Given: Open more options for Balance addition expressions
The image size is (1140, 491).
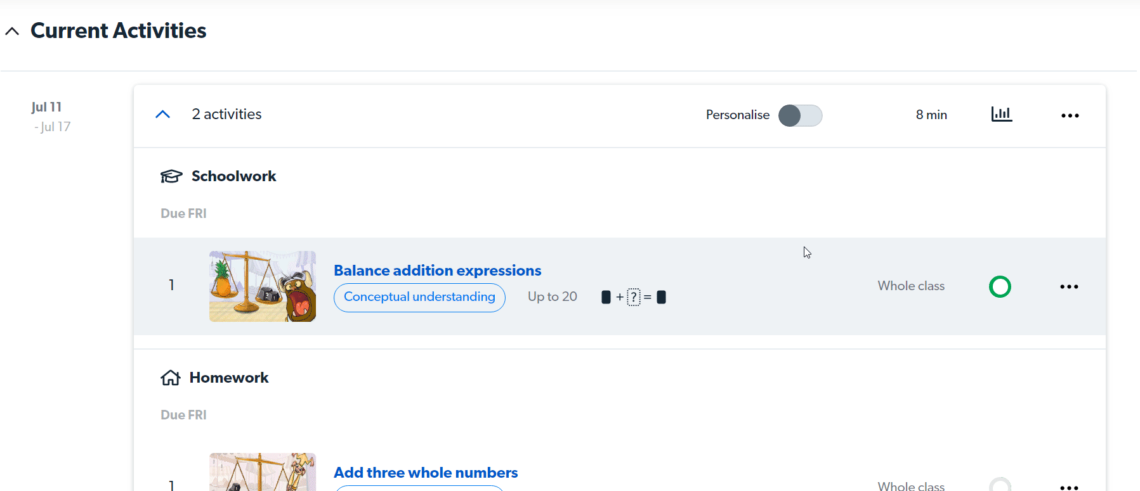Looking at the screenshot, I should click(x=1069, y=287).
